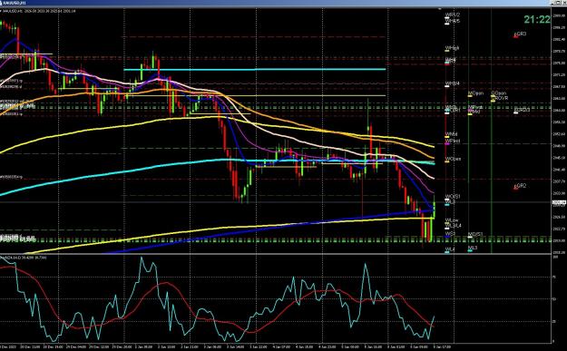Expand the one-click trading arrow beside XAUUSD,H1
The height and width of the screenshot is (351, 567).
point(1,11)
